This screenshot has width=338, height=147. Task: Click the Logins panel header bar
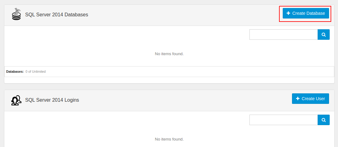(x=169, y=100)
